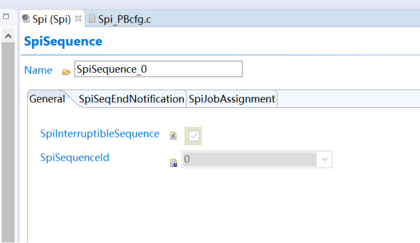Click the Name label link
Image resolution: width=420 pixels, height=243 pixels.
tap(38, 70)
